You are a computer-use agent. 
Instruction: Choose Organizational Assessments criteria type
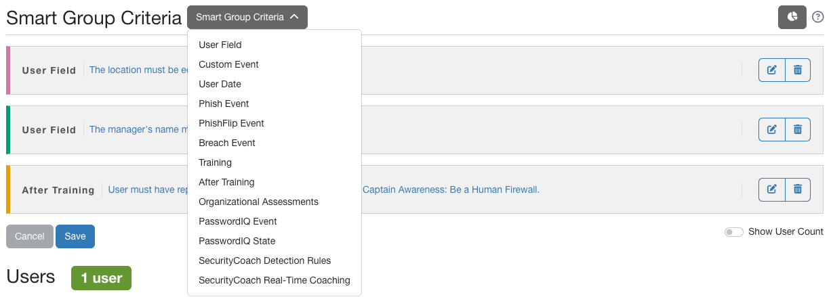[x=258, y=202]
